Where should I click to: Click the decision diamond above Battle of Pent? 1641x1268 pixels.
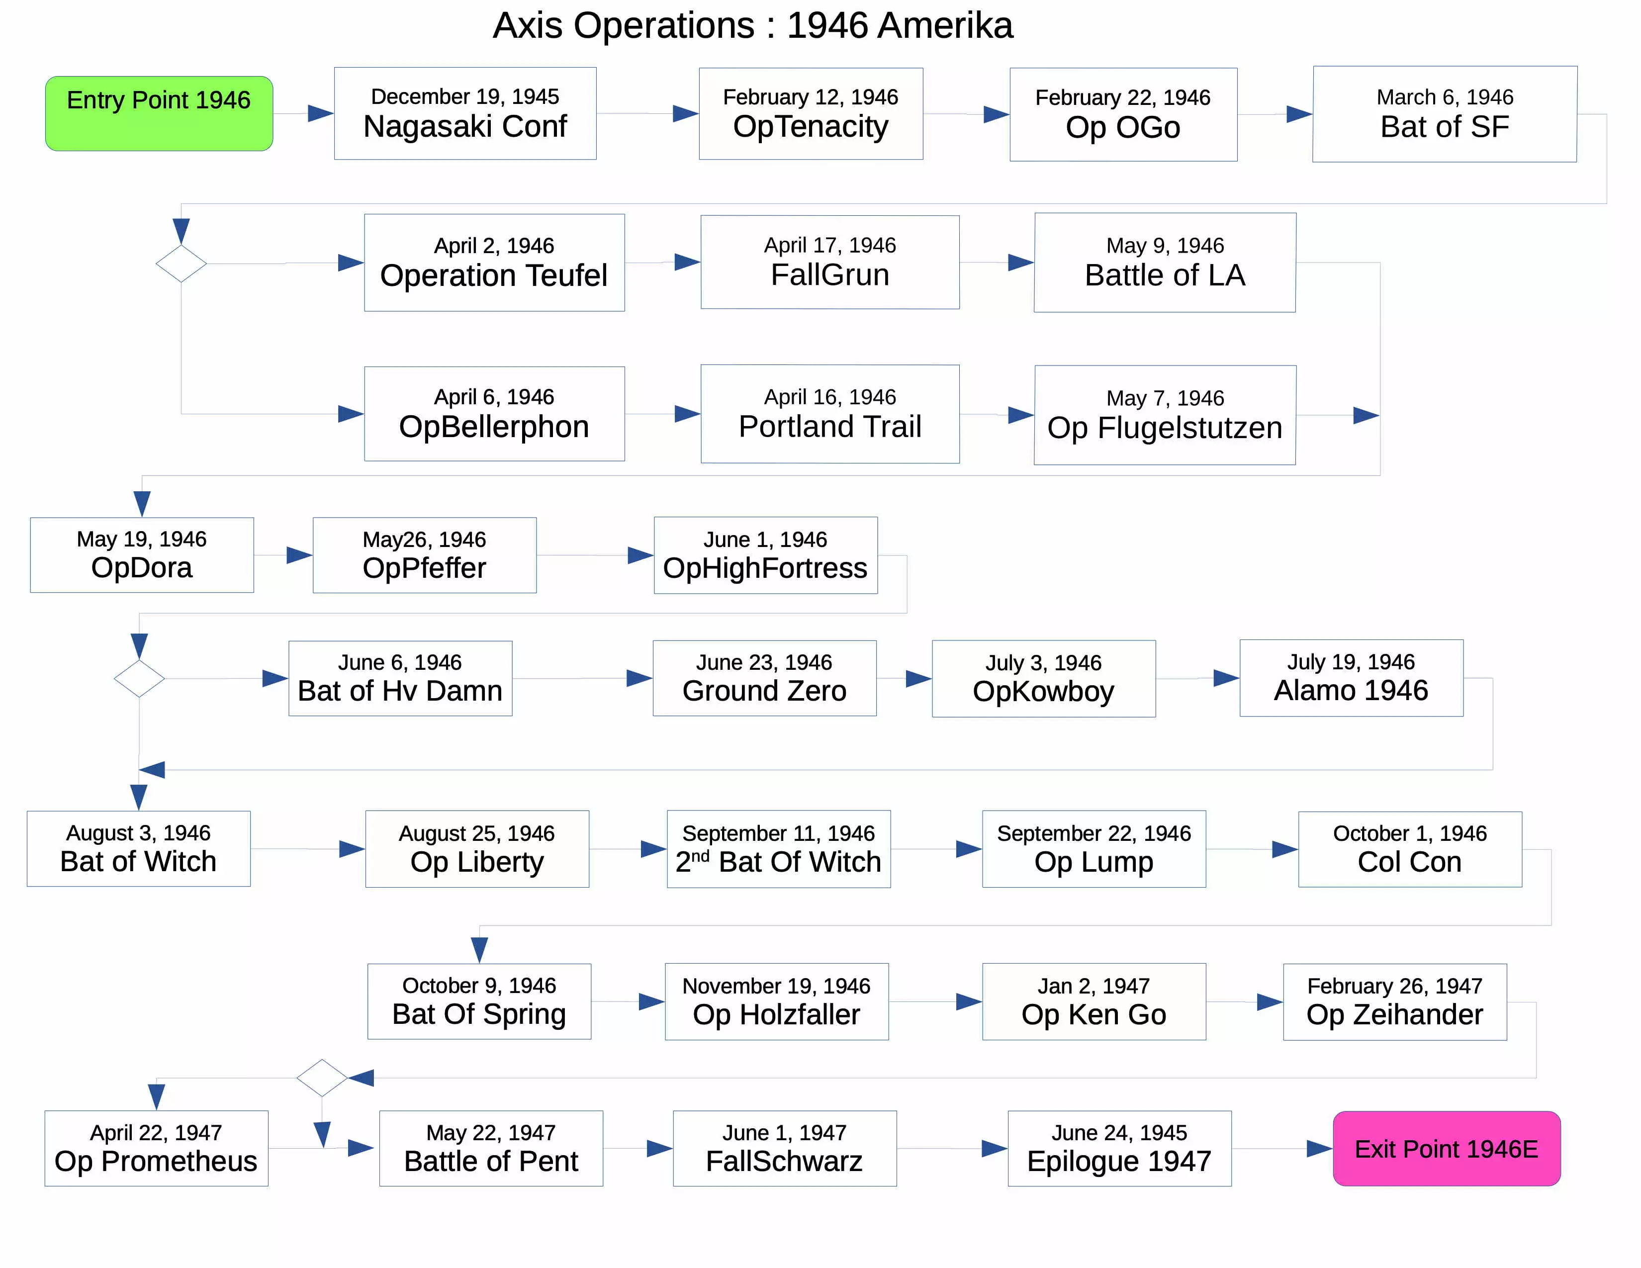(x=322, y=1078)
